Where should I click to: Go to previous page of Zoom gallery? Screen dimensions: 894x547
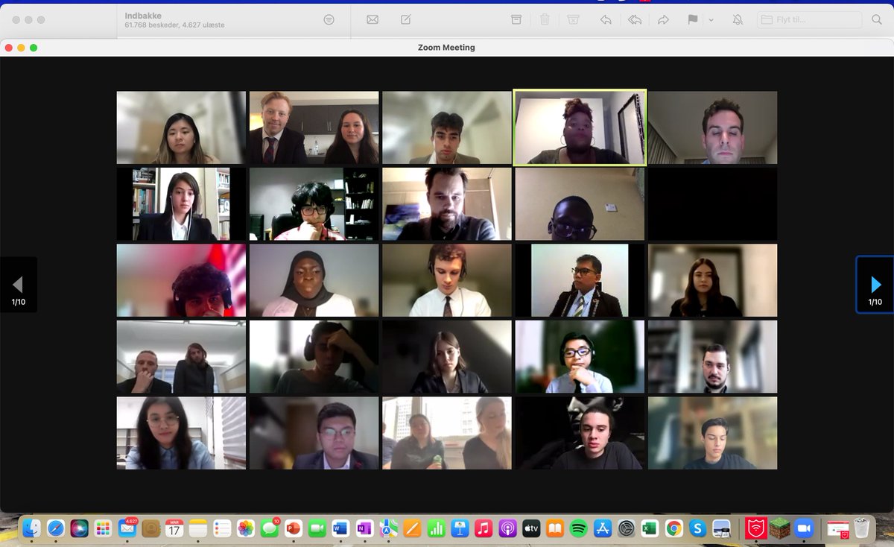18,284
